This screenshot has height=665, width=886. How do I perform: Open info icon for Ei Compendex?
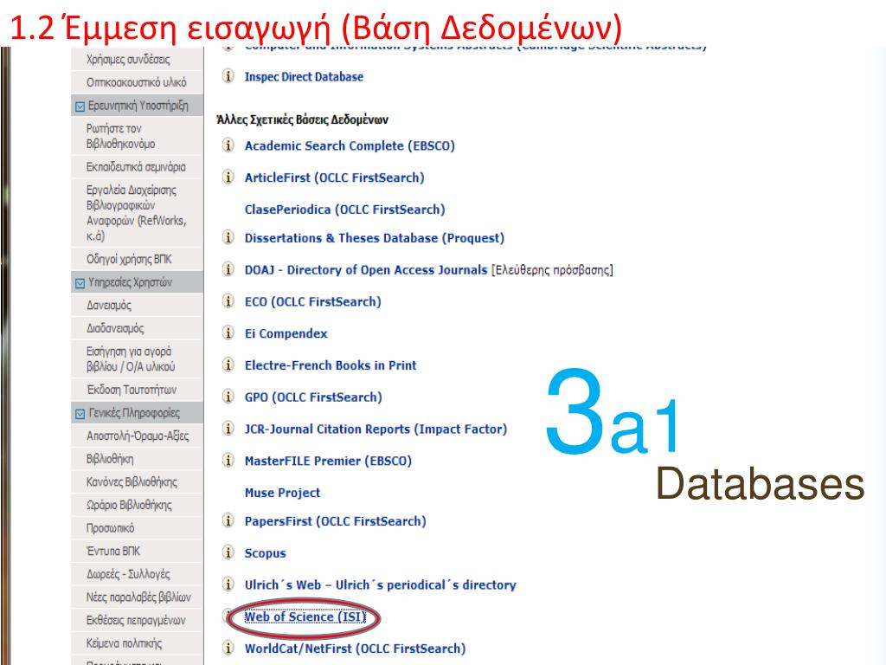[x=228, y=332]
